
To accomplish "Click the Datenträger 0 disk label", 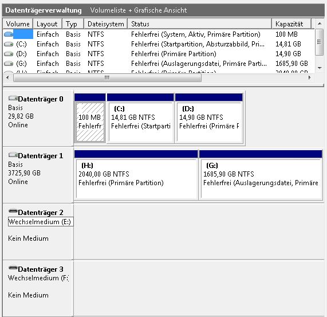I will point(41,99).
